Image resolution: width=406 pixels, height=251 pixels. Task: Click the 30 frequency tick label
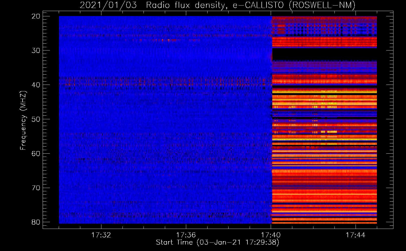(36, 50)
